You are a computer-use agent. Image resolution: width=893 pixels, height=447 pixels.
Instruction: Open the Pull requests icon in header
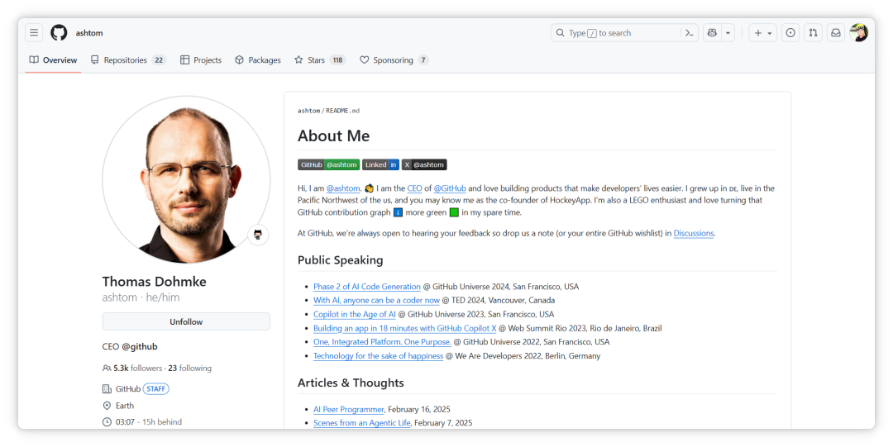(814, 33)
